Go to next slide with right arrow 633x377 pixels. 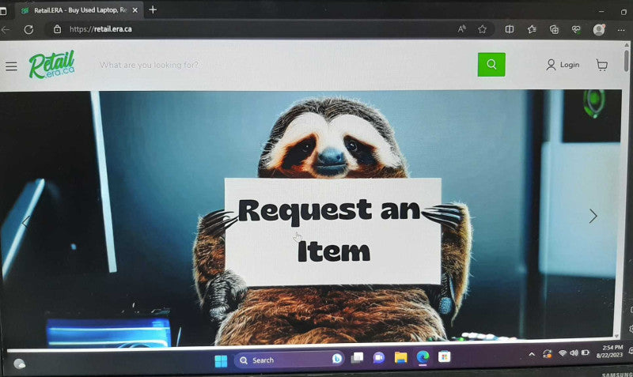pyautogui.click(x=593, y=216)
